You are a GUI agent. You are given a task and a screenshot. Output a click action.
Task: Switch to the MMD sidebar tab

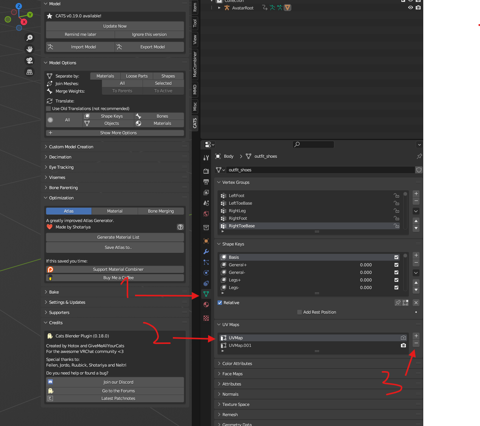pos(195,90)
